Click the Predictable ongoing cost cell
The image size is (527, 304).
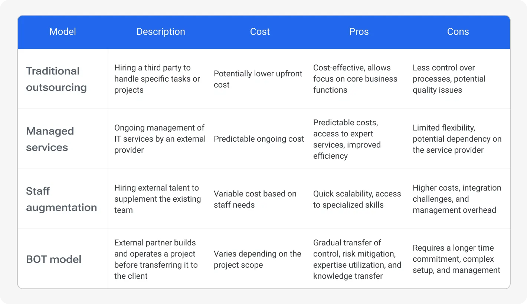[x=259, y=139]
